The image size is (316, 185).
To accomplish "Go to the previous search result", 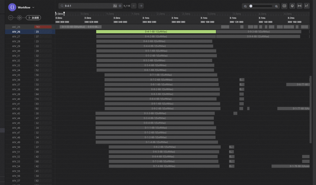I will (x=134, y=6).
